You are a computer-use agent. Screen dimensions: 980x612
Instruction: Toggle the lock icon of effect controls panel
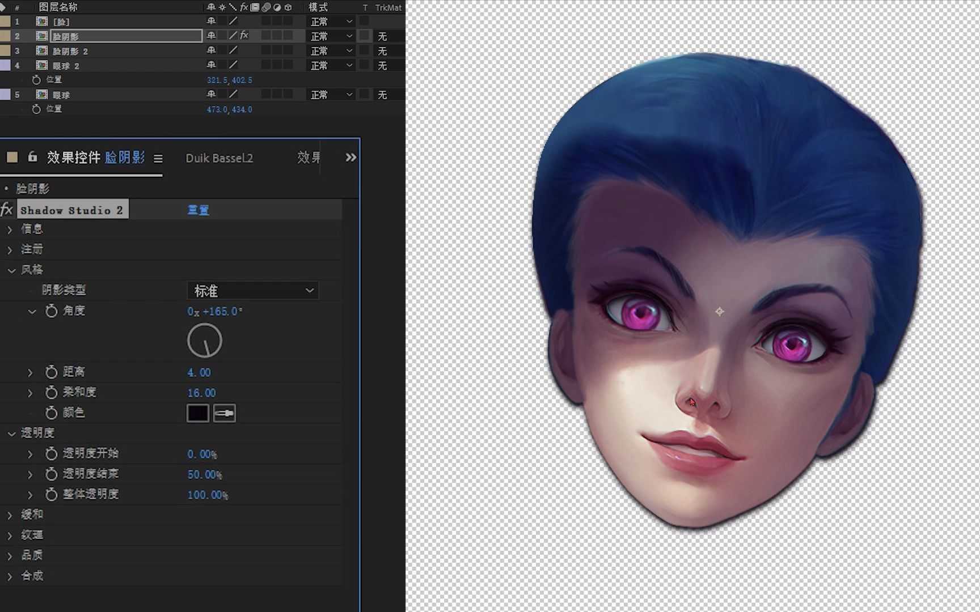(32, 156)
